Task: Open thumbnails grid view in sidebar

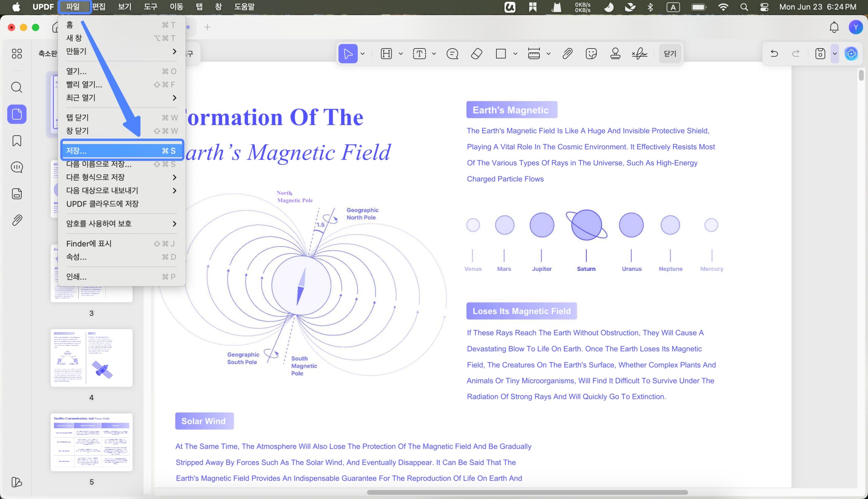Action: click(17, 54)
